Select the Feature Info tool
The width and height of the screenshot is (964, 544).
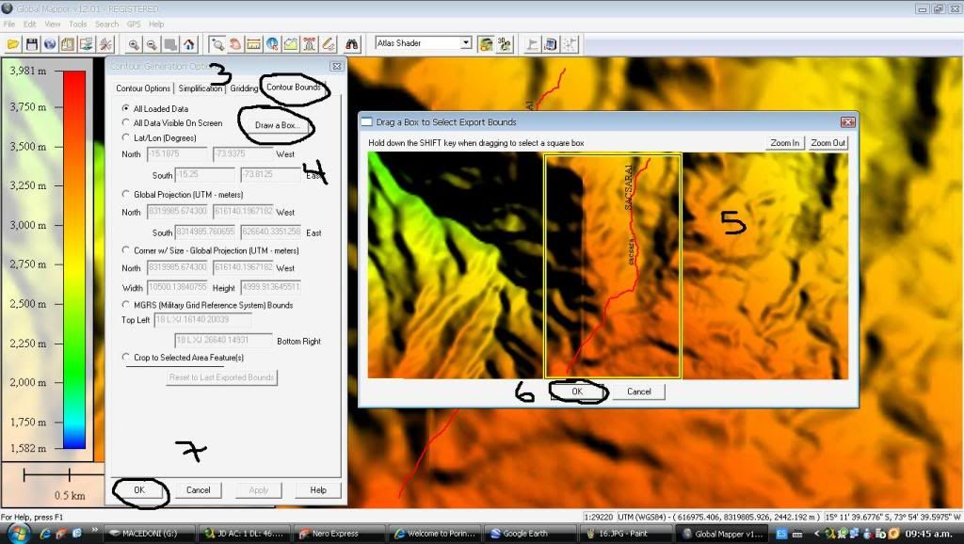coord(272,44)
